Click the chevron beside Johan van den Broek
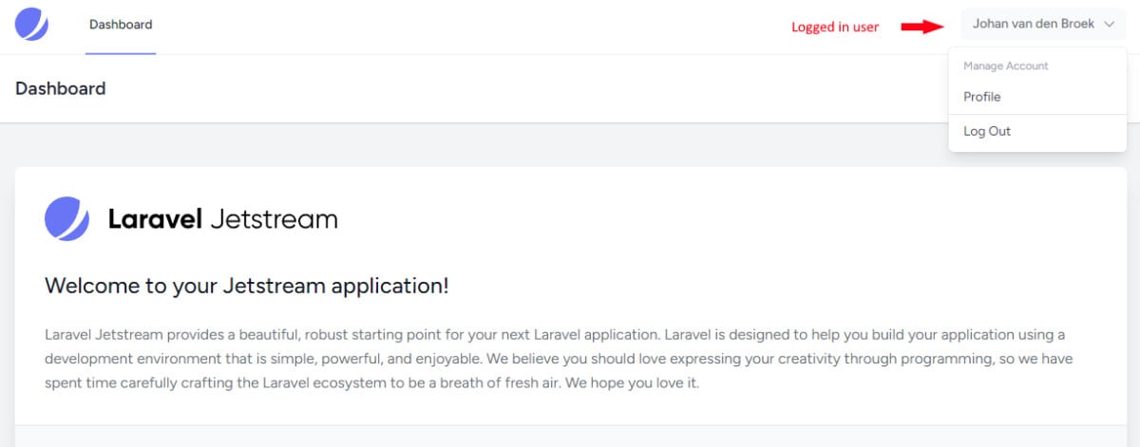Viewport: 1140px width, 447px height. [x=1109, y=25]
